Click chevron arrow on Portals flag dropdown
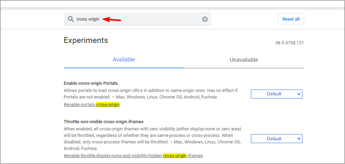Screen dimensions: 345x164 click(299, 94)
